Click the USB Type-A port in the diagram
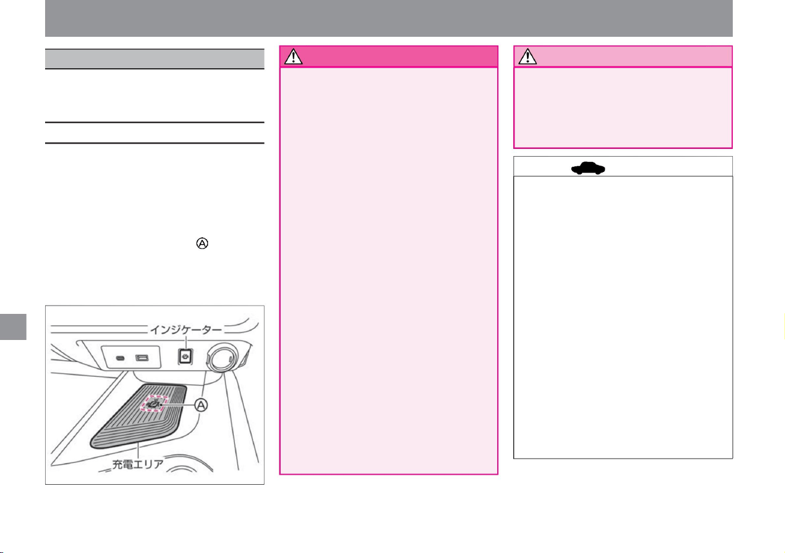Image resolution: width=785 pixels, height=553 pixels. coord(141,358)
